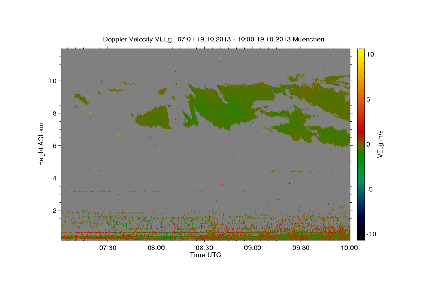The height and width of the screenshot is (288, 433).
Task: Click the 'Muenchen' location in title
Action: (309, 39)
